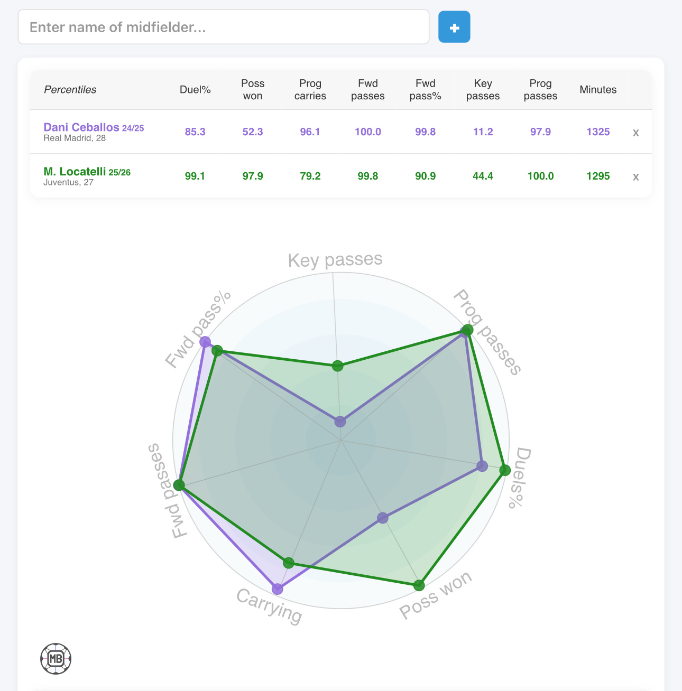682x691 pixels.
Task: Click the Key passes column header
Action: click(x=483, y=90)
